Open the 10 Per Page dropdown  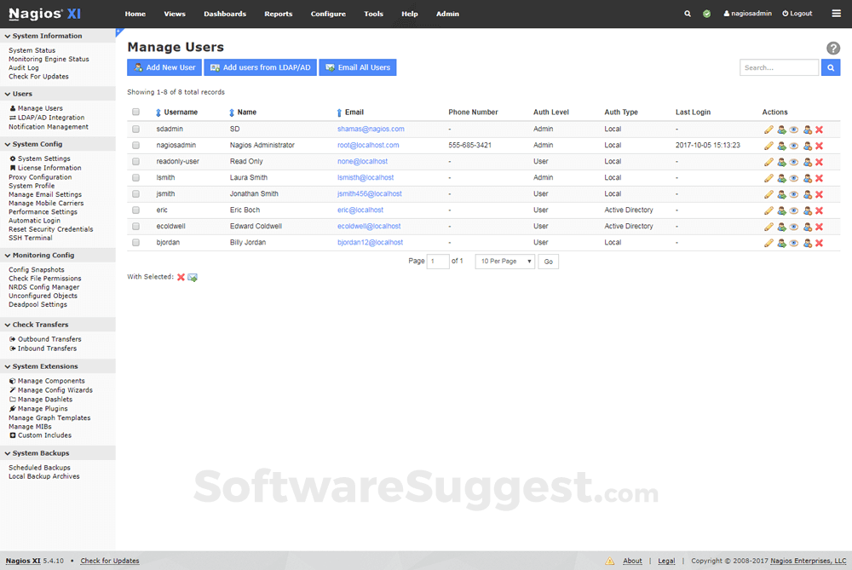506,261
